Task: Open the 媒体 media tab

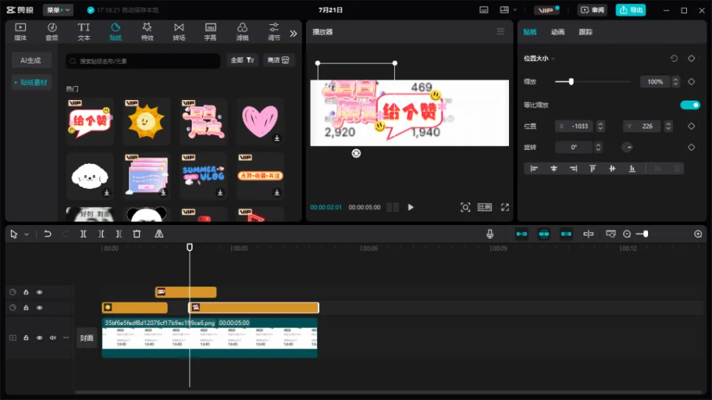Action: pos(20,32)
